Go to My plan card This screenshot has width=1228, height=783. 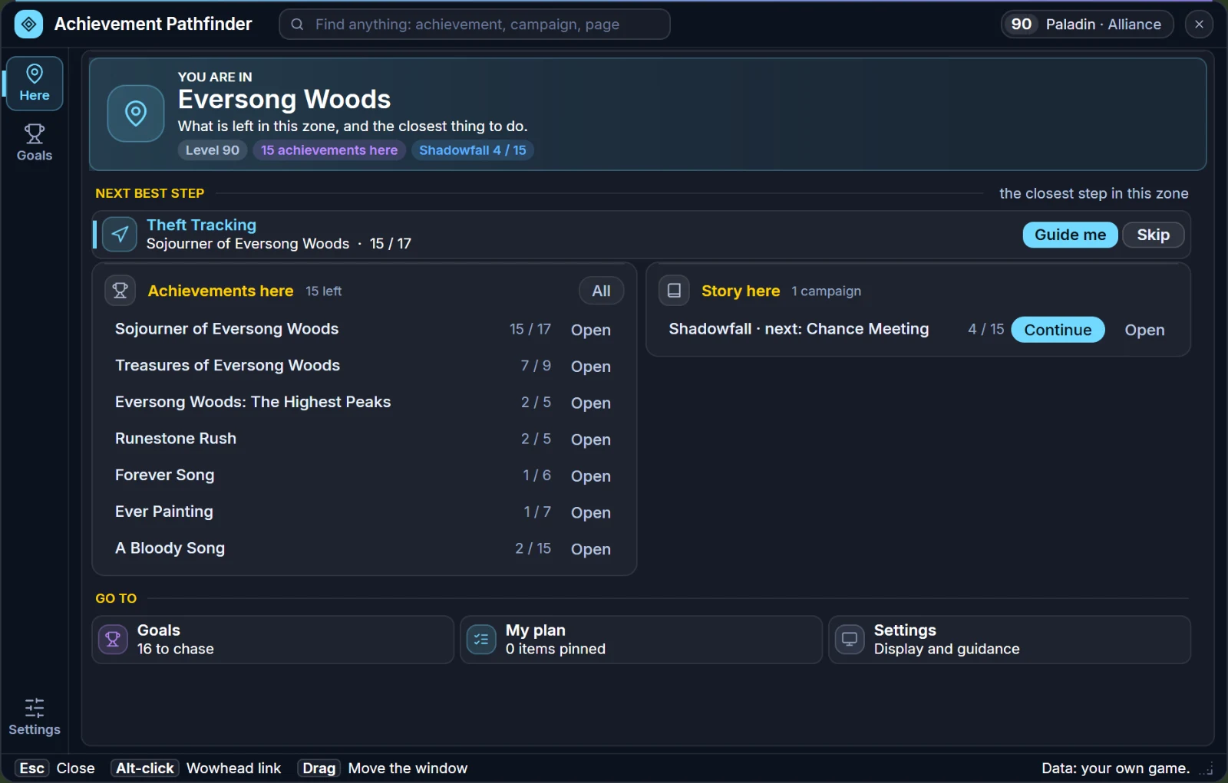[x=641, y=640]
